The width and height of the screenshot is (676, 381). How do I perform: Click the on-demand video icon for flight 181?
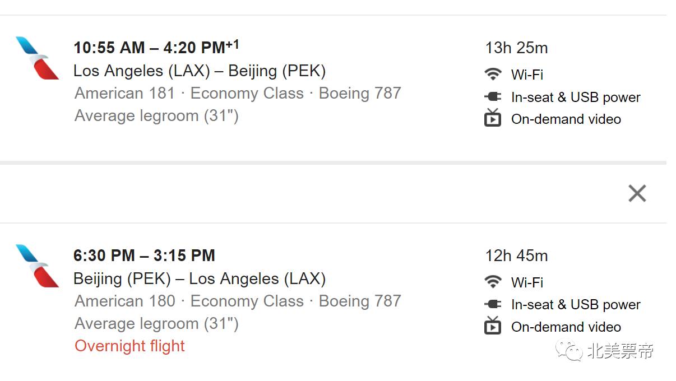[493, 118]
